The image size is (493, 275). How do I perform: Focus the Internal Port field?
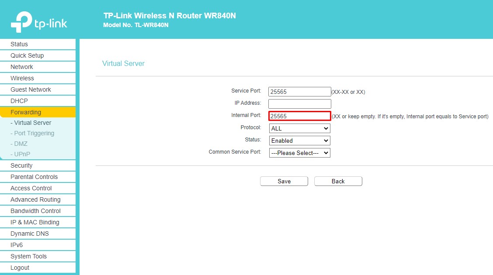(x=300, y=116)
